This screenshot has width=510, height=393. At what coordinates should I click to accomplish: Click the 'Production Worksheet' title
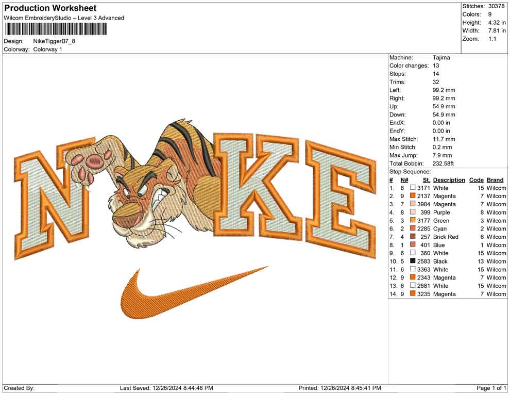pyautogui.click(x=50, y=8)
